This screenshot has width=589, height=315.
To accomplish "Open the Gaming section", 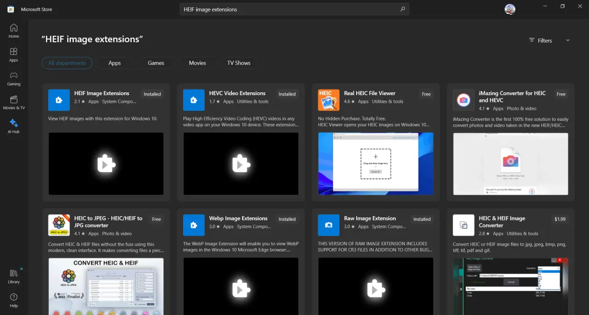I will coord(13,78).
